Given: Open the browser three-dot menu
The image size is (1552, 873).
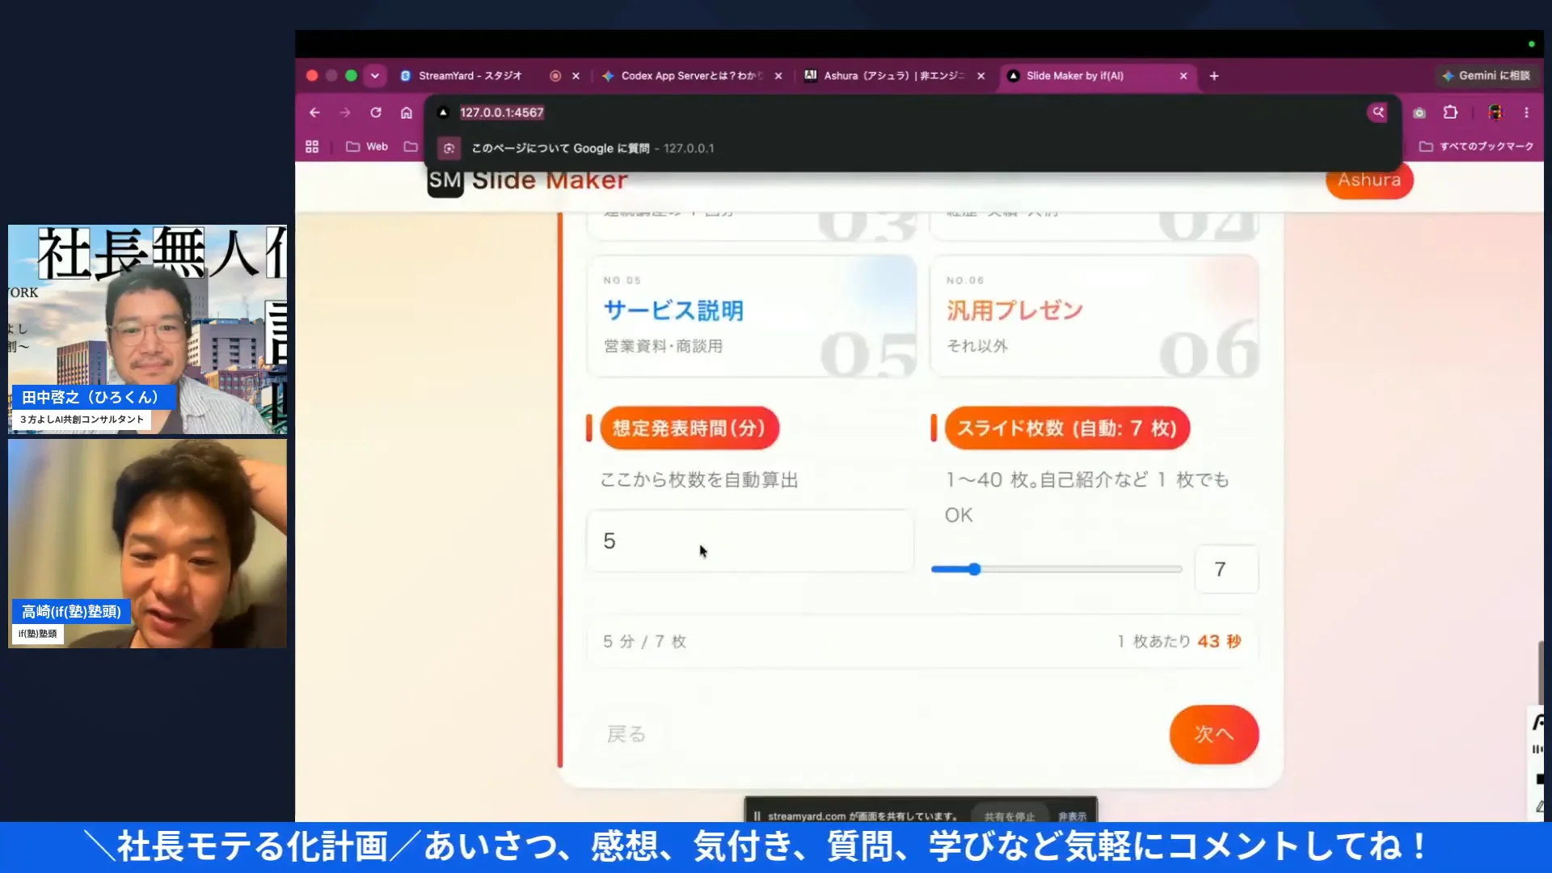Looking at the screenshot, I should [x=1526, y=112].
